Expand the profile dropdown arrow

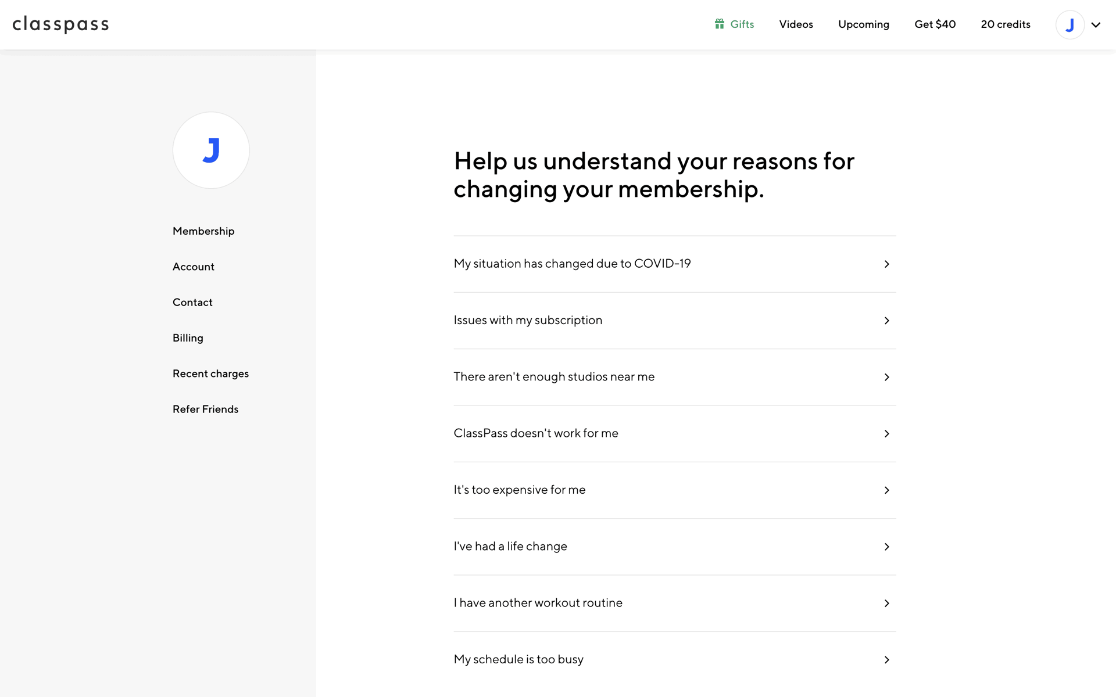click(1096, 25)
